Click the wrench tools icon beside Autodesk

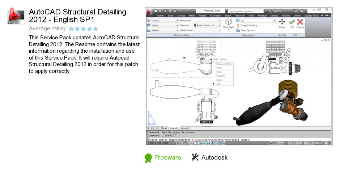195,157
